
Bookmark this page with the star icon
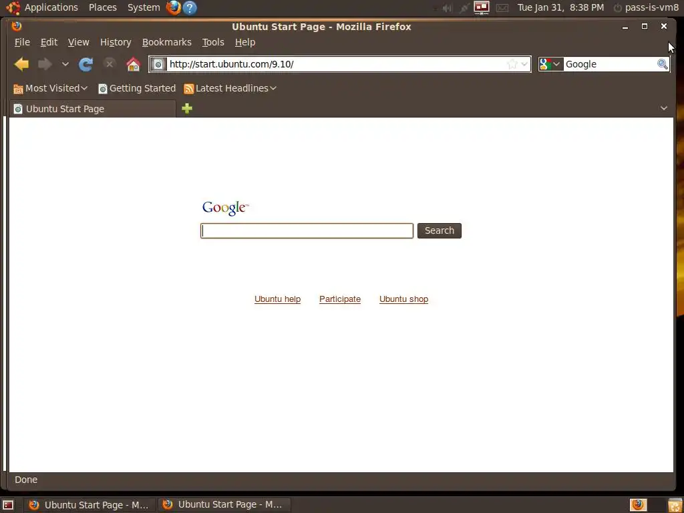click(x=512, y=64)
